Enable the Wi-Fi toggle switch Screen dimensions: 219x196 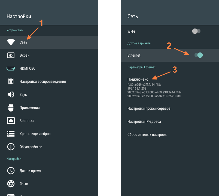196,31
